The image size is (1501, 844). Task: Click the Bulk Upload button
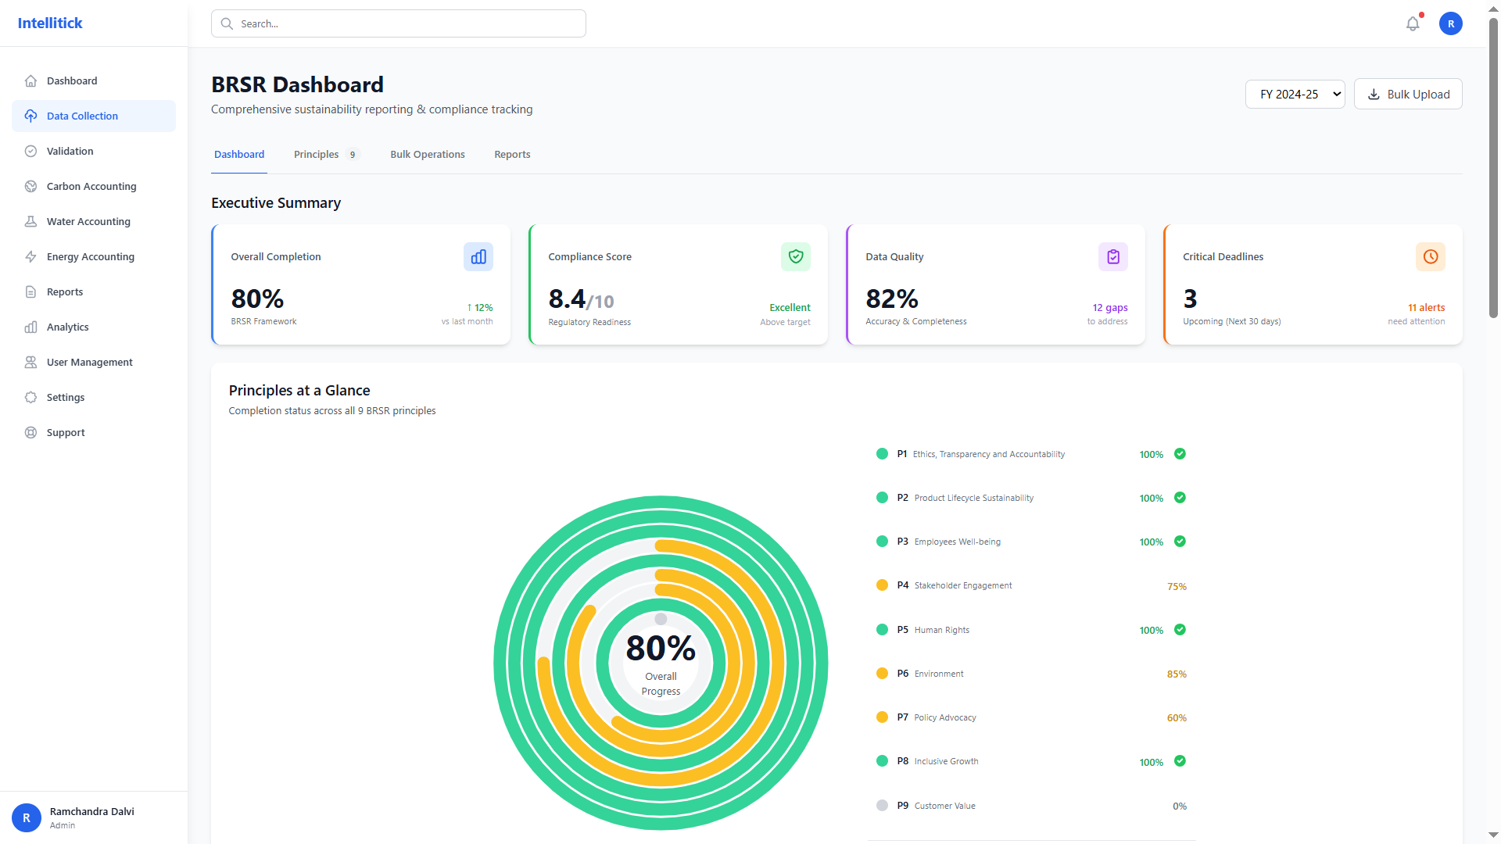(1407, 94)
